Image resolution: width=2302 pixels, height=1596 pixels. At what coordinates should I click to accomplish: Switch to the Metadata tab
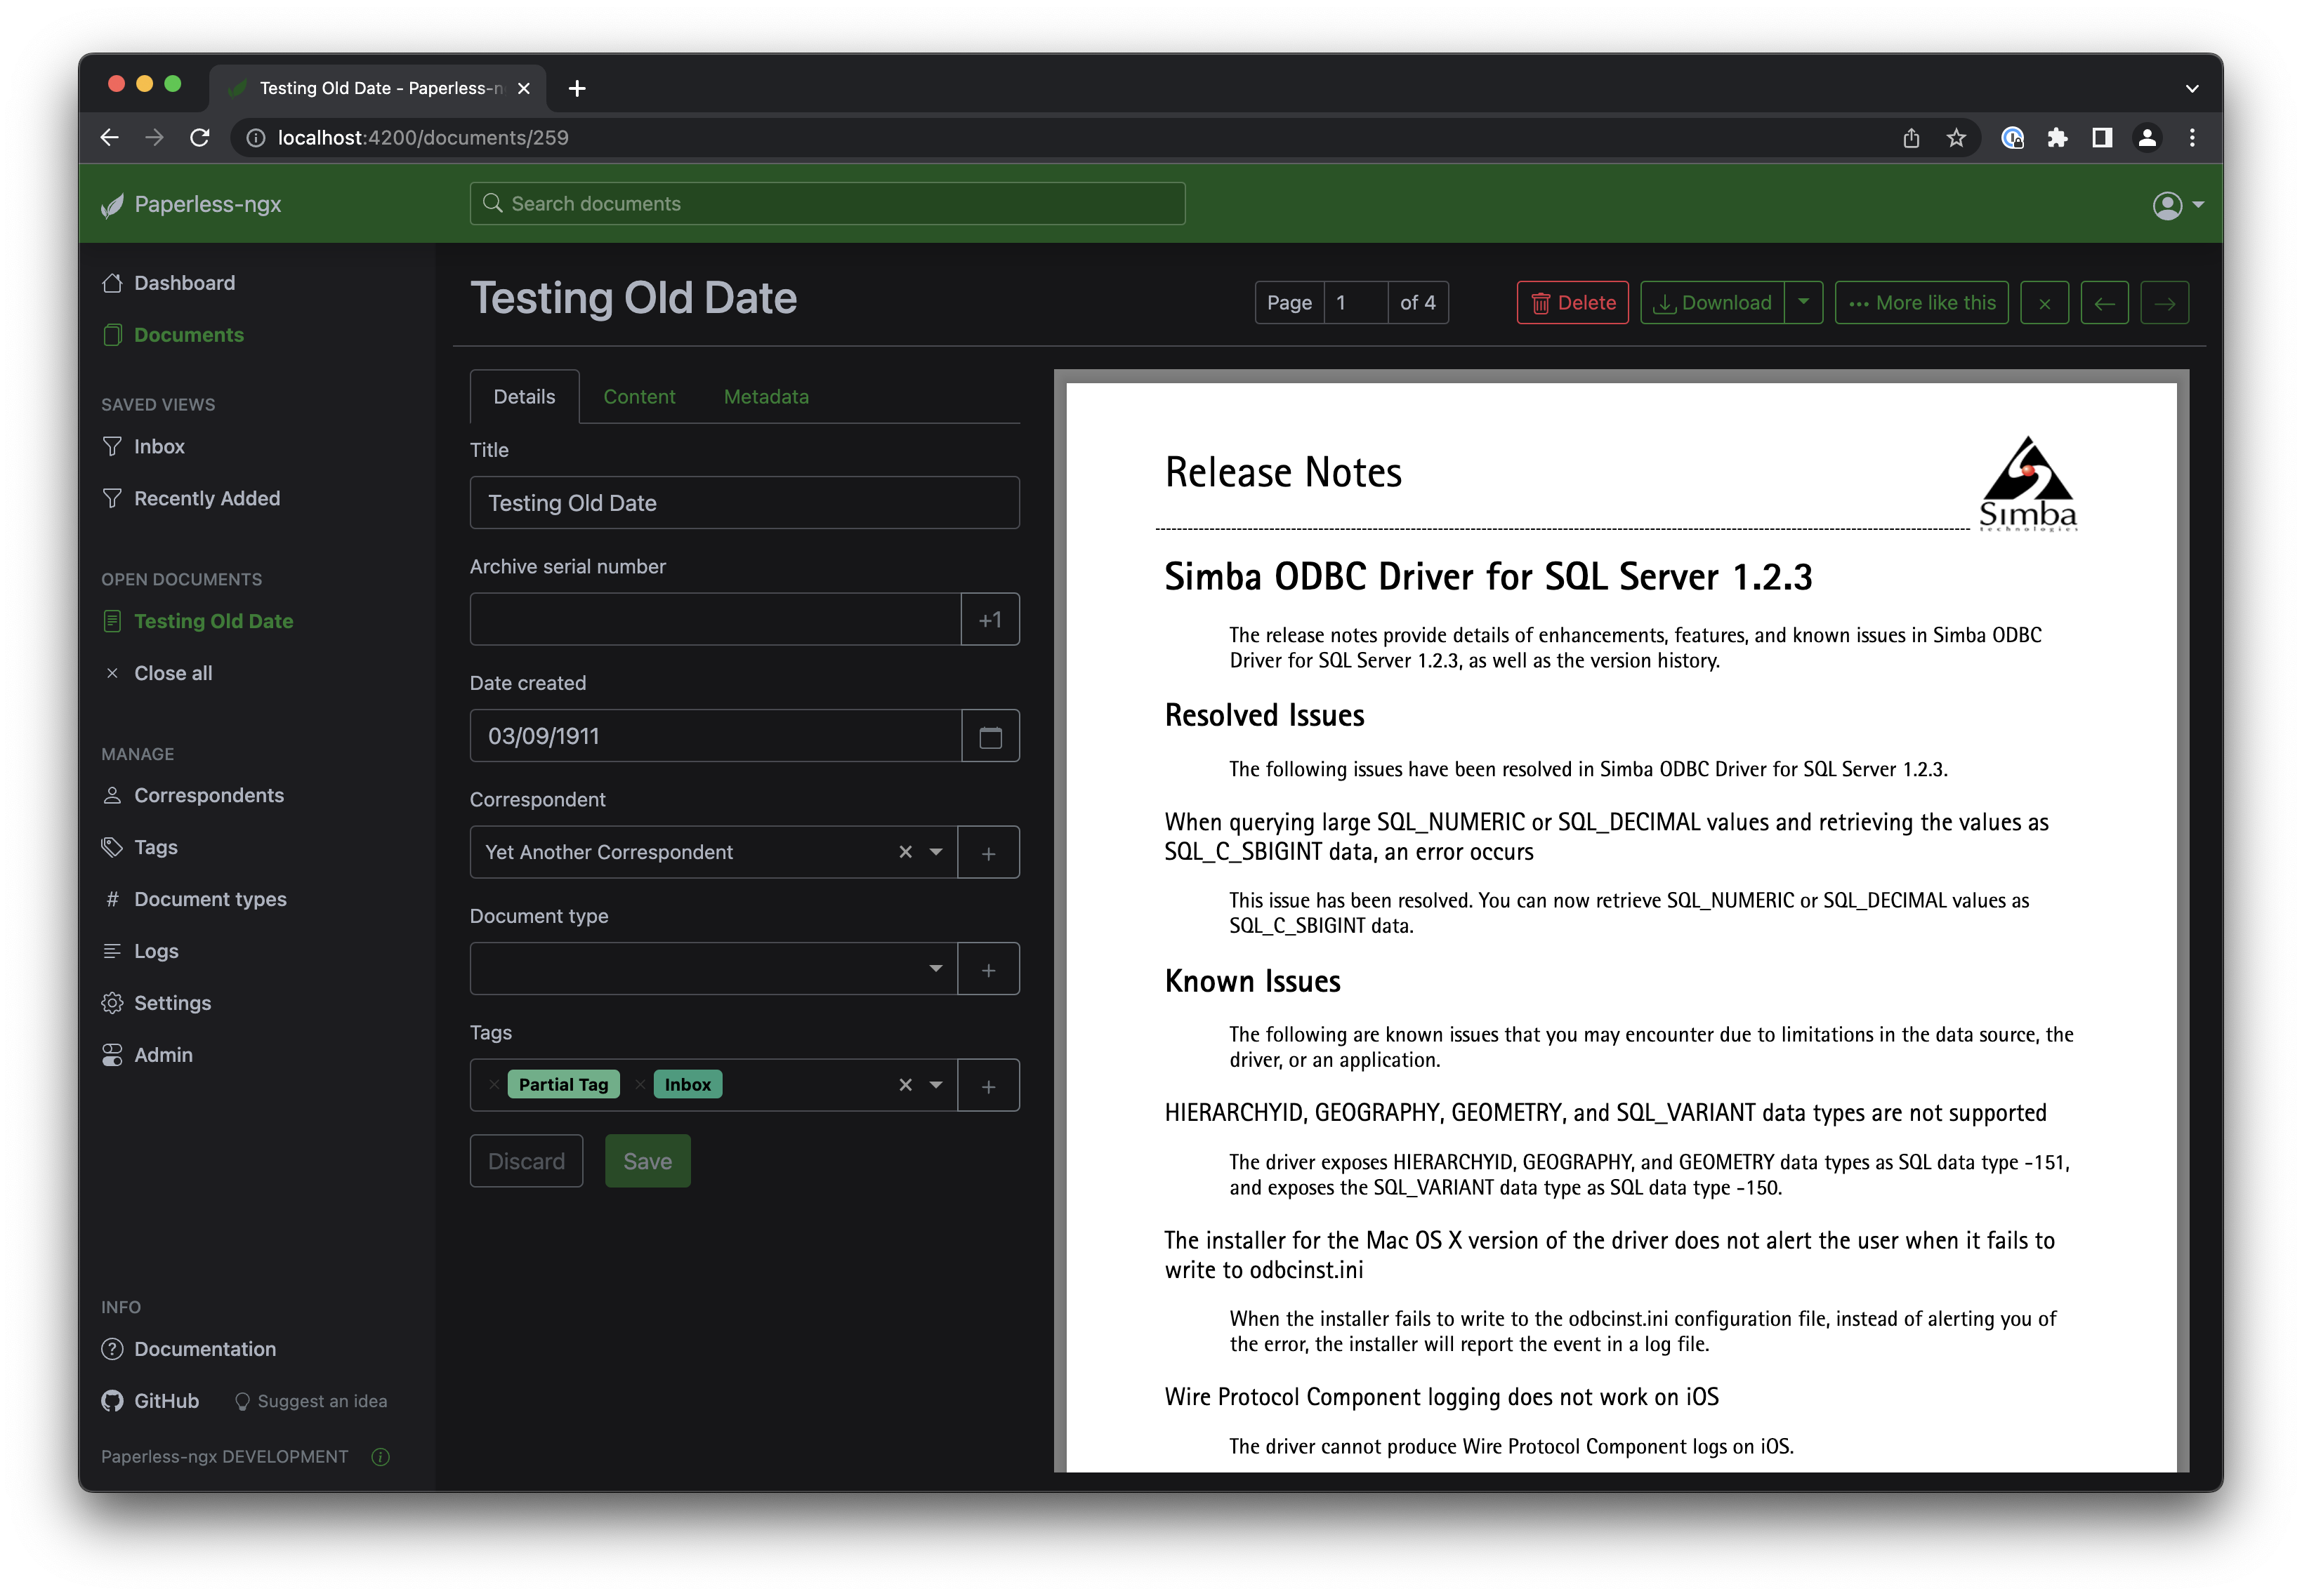click(765, 397)
